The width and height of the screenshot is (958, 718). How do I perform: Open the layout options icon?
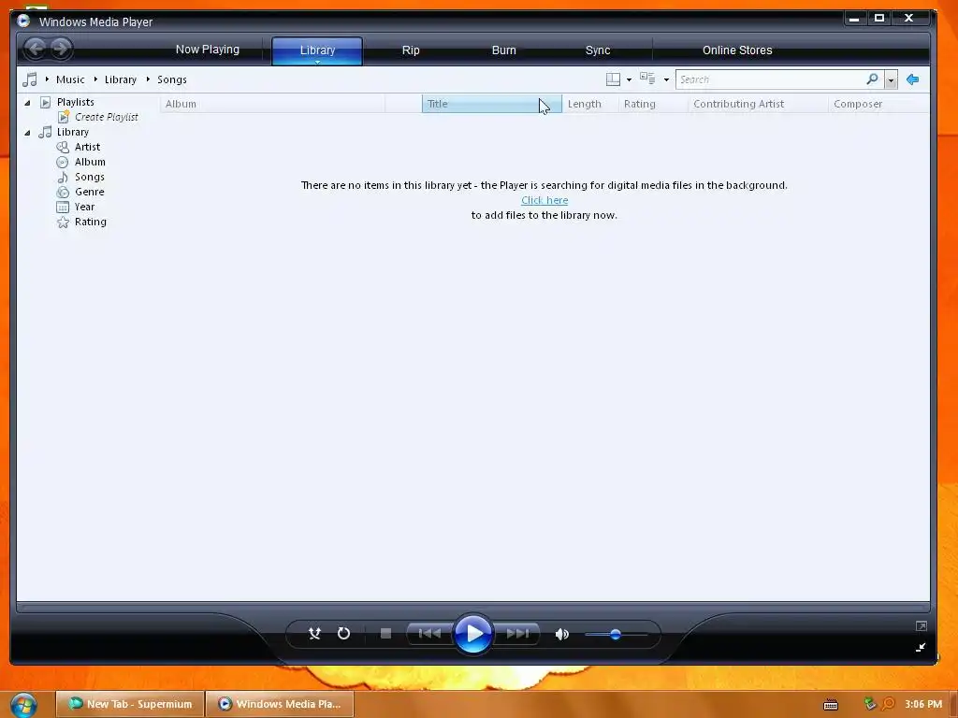tap(613, 79)
